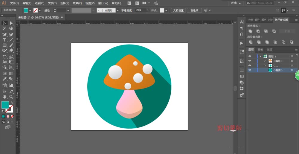Screen dimensions: 299x154
Task: Hide the 椭圆 layer with eye icon
Action: pos(250,70)
